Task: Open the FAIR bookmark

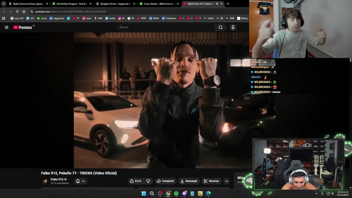Action: [x=230, y=18]
